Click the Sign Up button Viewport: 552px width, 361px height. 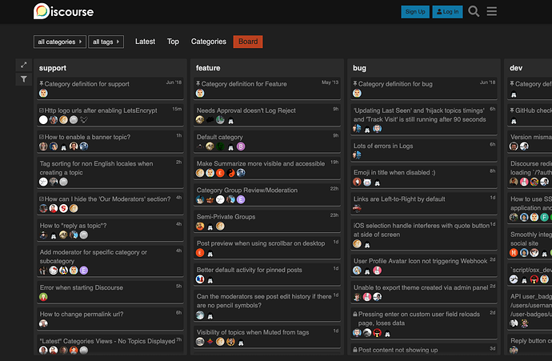pyautogui.click(x=415, y=12)
